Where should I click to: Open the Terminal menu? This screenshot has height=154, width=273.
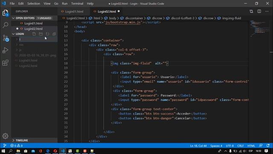[77, 3]
